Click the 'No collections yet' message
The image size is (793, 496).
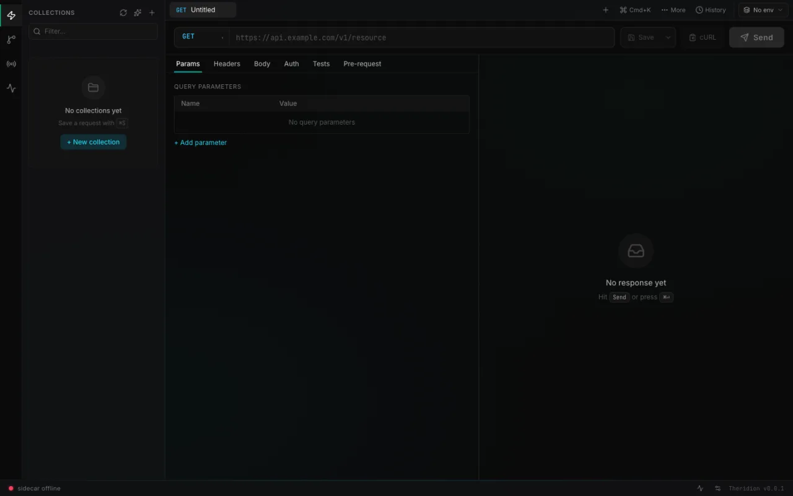pyautogui.click(x=94, y=111)
